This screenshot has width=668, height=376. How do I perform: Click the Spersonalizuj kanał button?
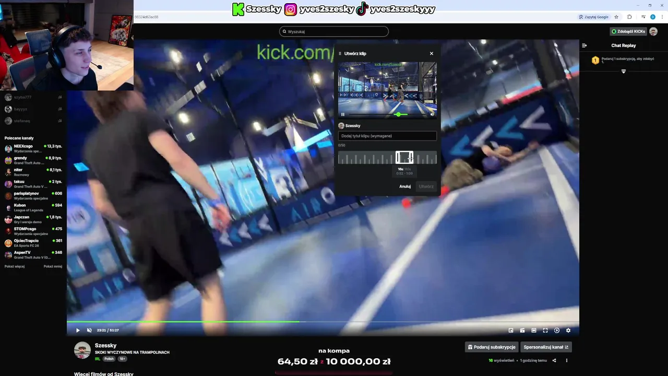(x=546, y=347)
